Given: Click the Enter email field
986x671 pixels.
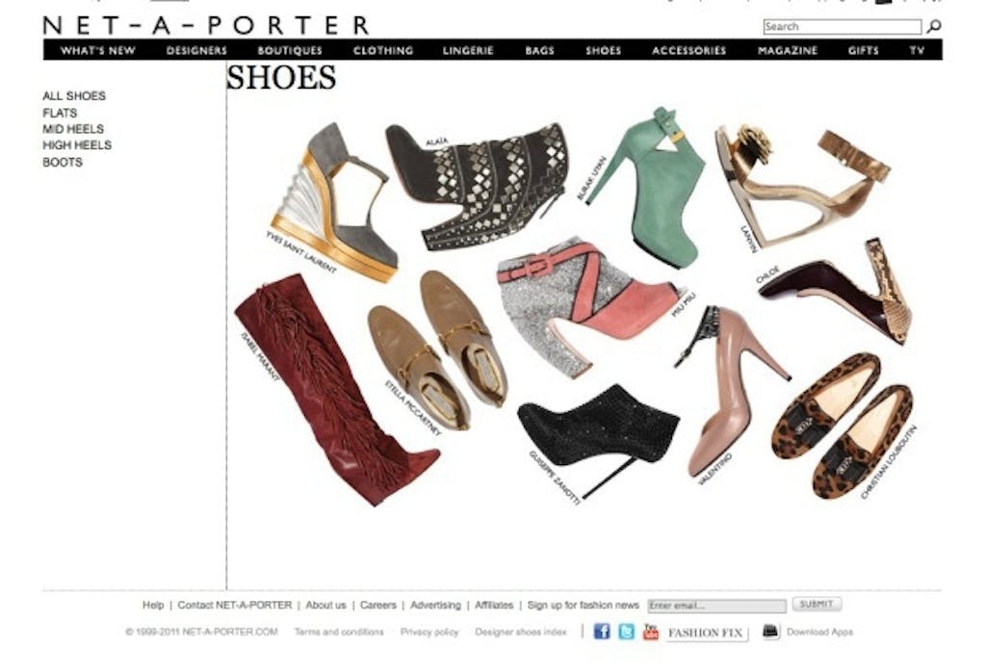Looking at the screenshot, I should coord(716,606).
